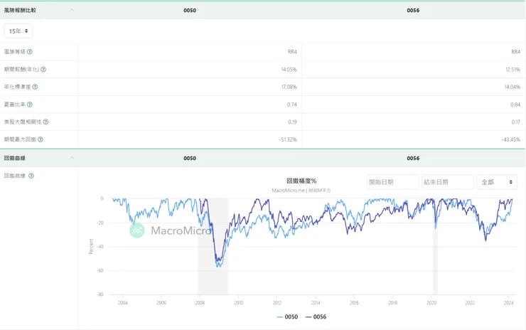Open the 全部 range dropdown above the chart
This screenshot has width=526, height=330.
point(497,182)
